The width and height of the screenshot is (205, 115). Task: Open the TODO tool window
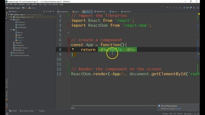[13, 111]
